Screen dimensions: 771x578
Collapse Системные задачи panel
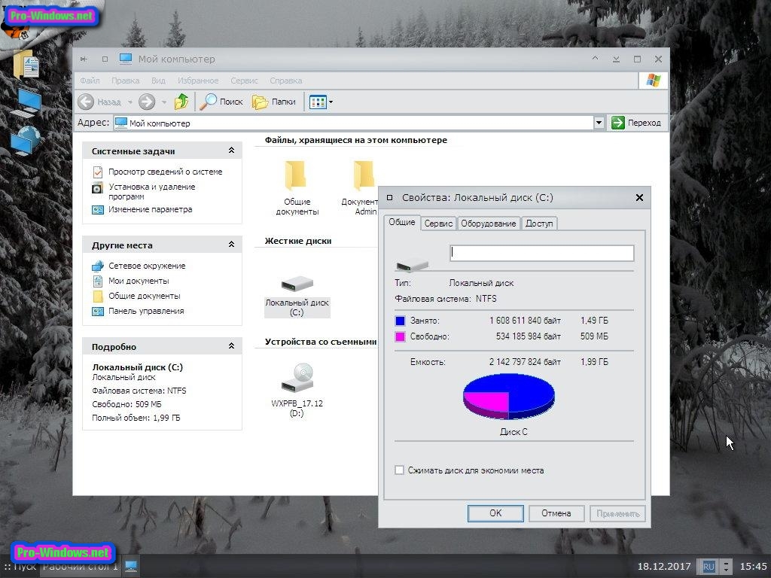[231, 151]
